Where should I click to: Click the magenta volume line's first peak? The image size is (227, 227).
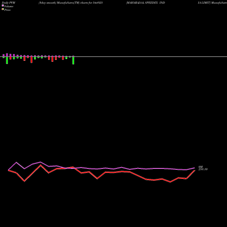pos(16,162)
